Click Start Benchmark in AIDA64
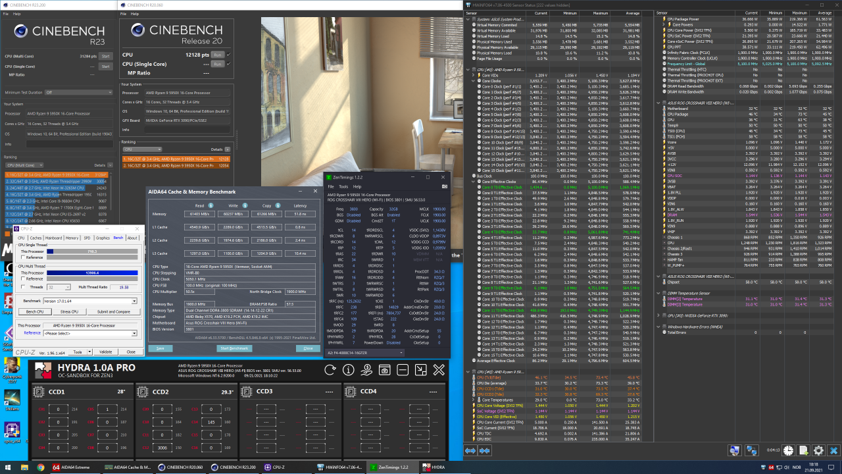Viewport: 842px width, 474px height. click(235, 348)
